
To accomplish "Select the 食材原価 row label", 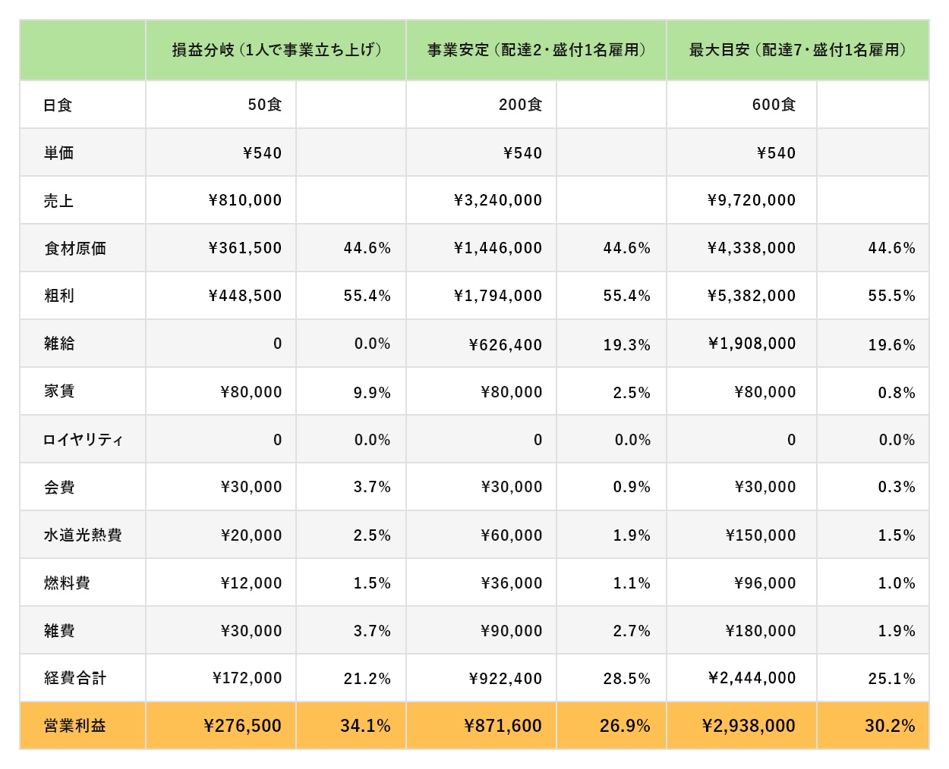I will 74,248.
